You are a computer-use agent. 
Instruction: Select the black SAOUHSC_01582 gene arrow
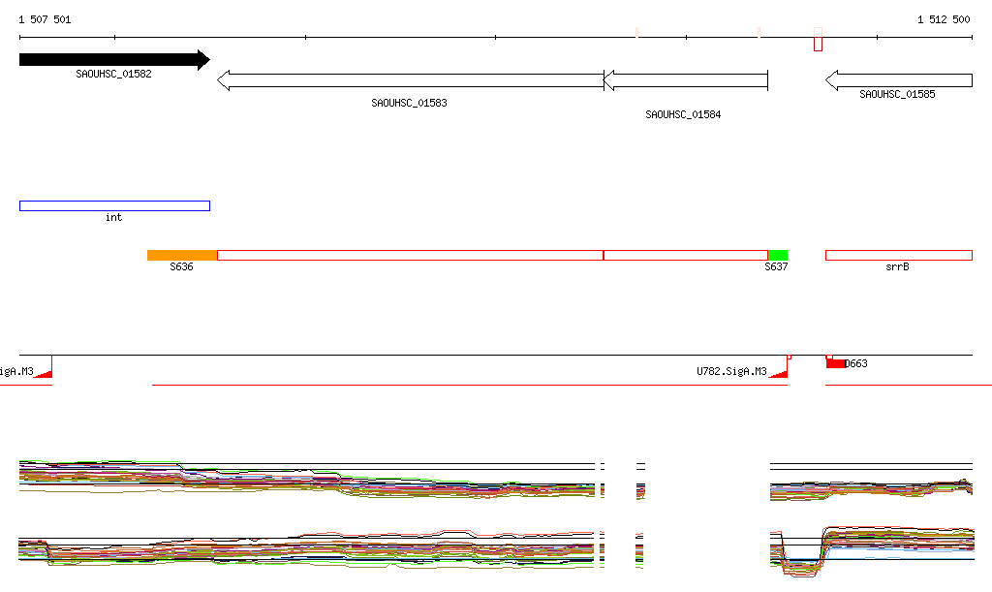114,60
